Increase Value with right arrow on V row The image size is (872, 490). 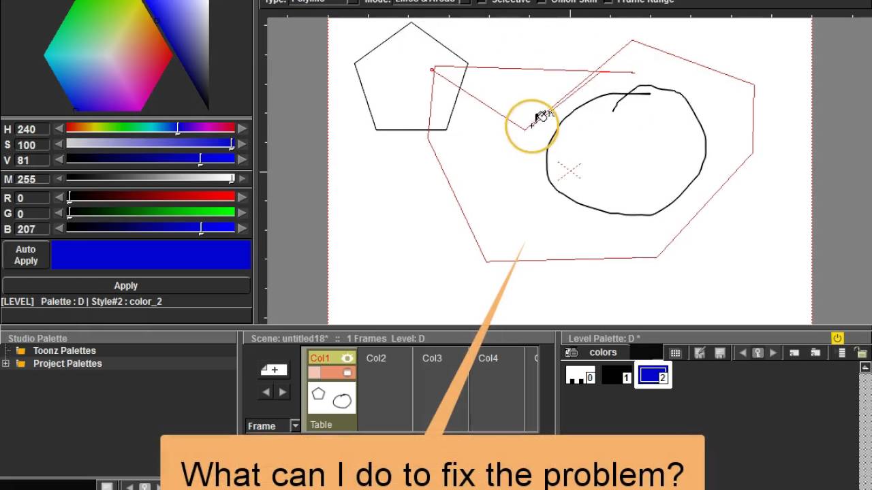[x=242, y=160]
